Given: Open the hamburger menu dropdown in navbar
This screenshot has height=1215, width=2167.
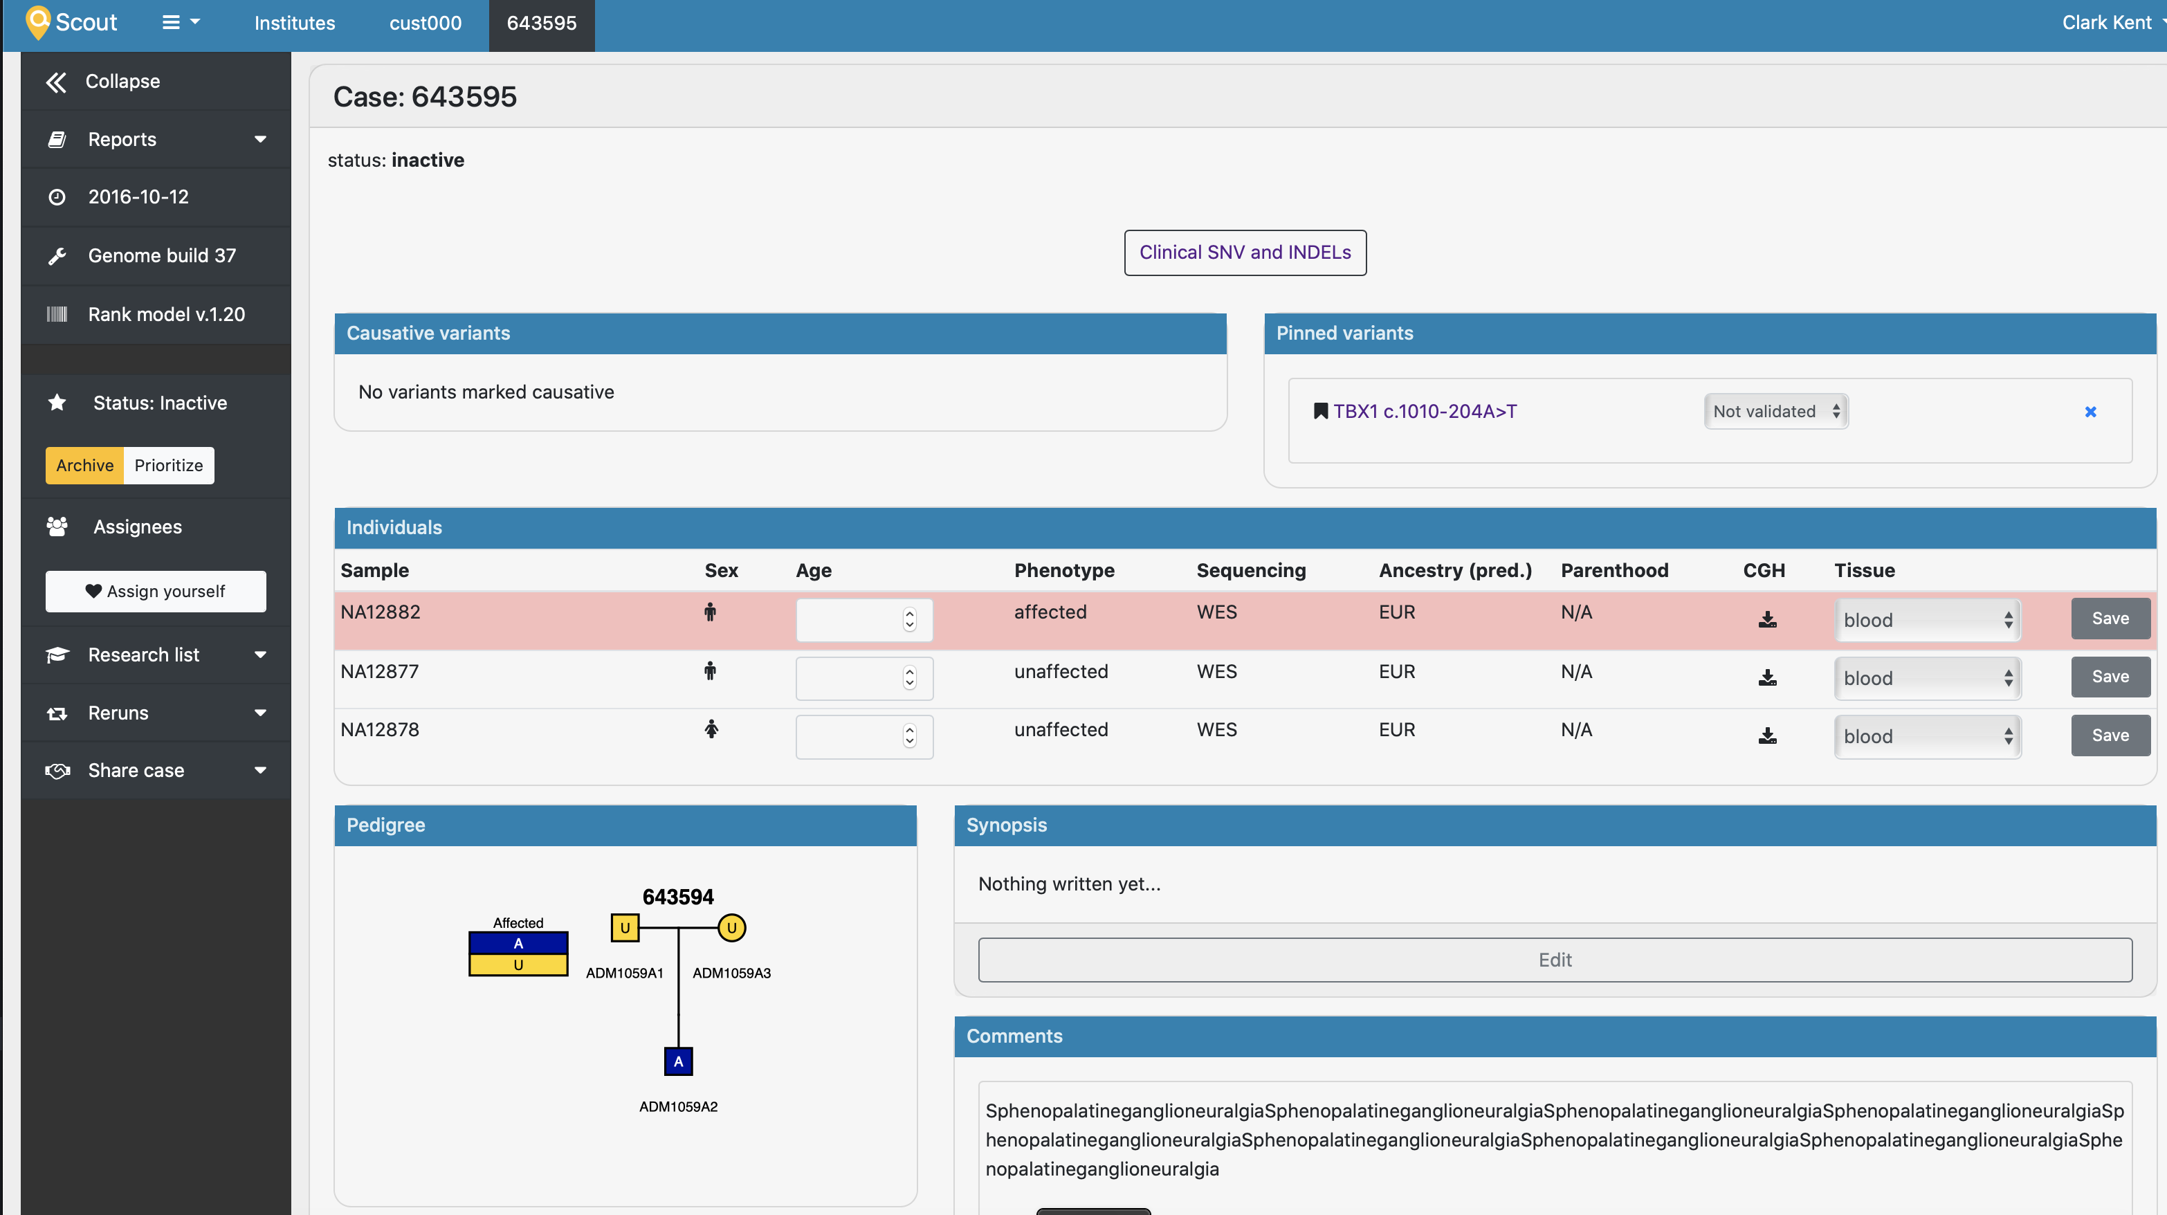Looking at the screenshot, I should tap(181, 23).
